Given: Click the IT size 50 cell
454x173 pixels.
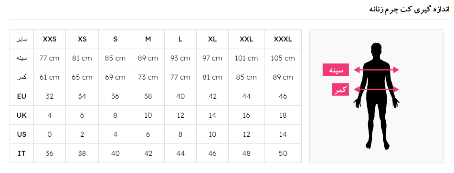Looking at the screenshot, I should pyautogui.click(x=283, y=153).
